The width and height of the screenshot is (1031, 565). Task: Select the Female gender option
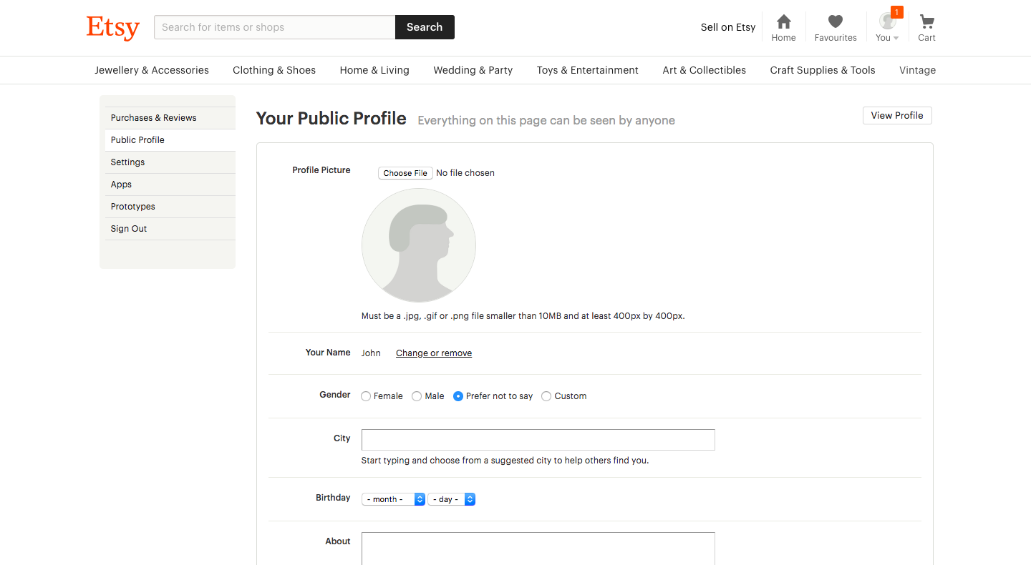point(366,395)
